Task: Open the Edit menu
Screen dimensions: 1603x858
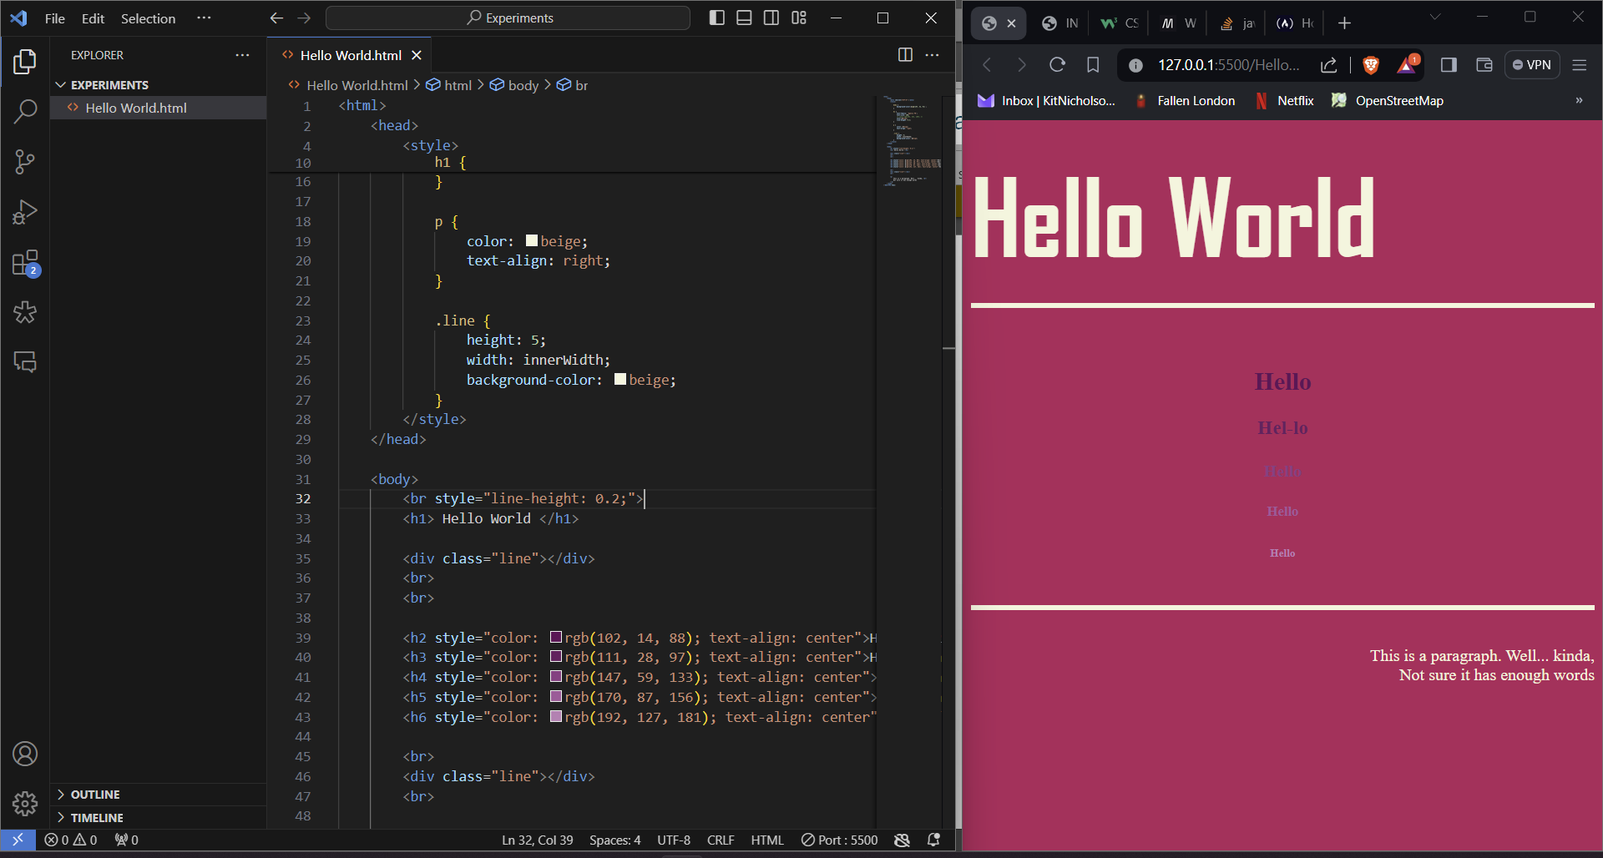Action: point(93,18)
